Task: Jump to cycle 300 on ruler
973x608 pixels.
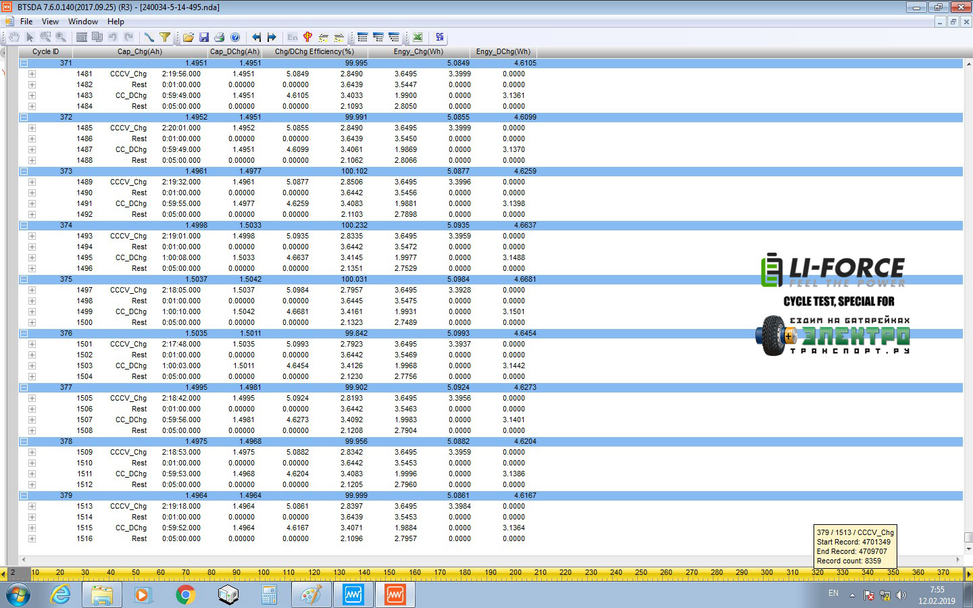Action: tap(767, 574)
